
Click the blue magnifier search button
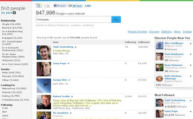pyautogui.click(x=116, y=19)
